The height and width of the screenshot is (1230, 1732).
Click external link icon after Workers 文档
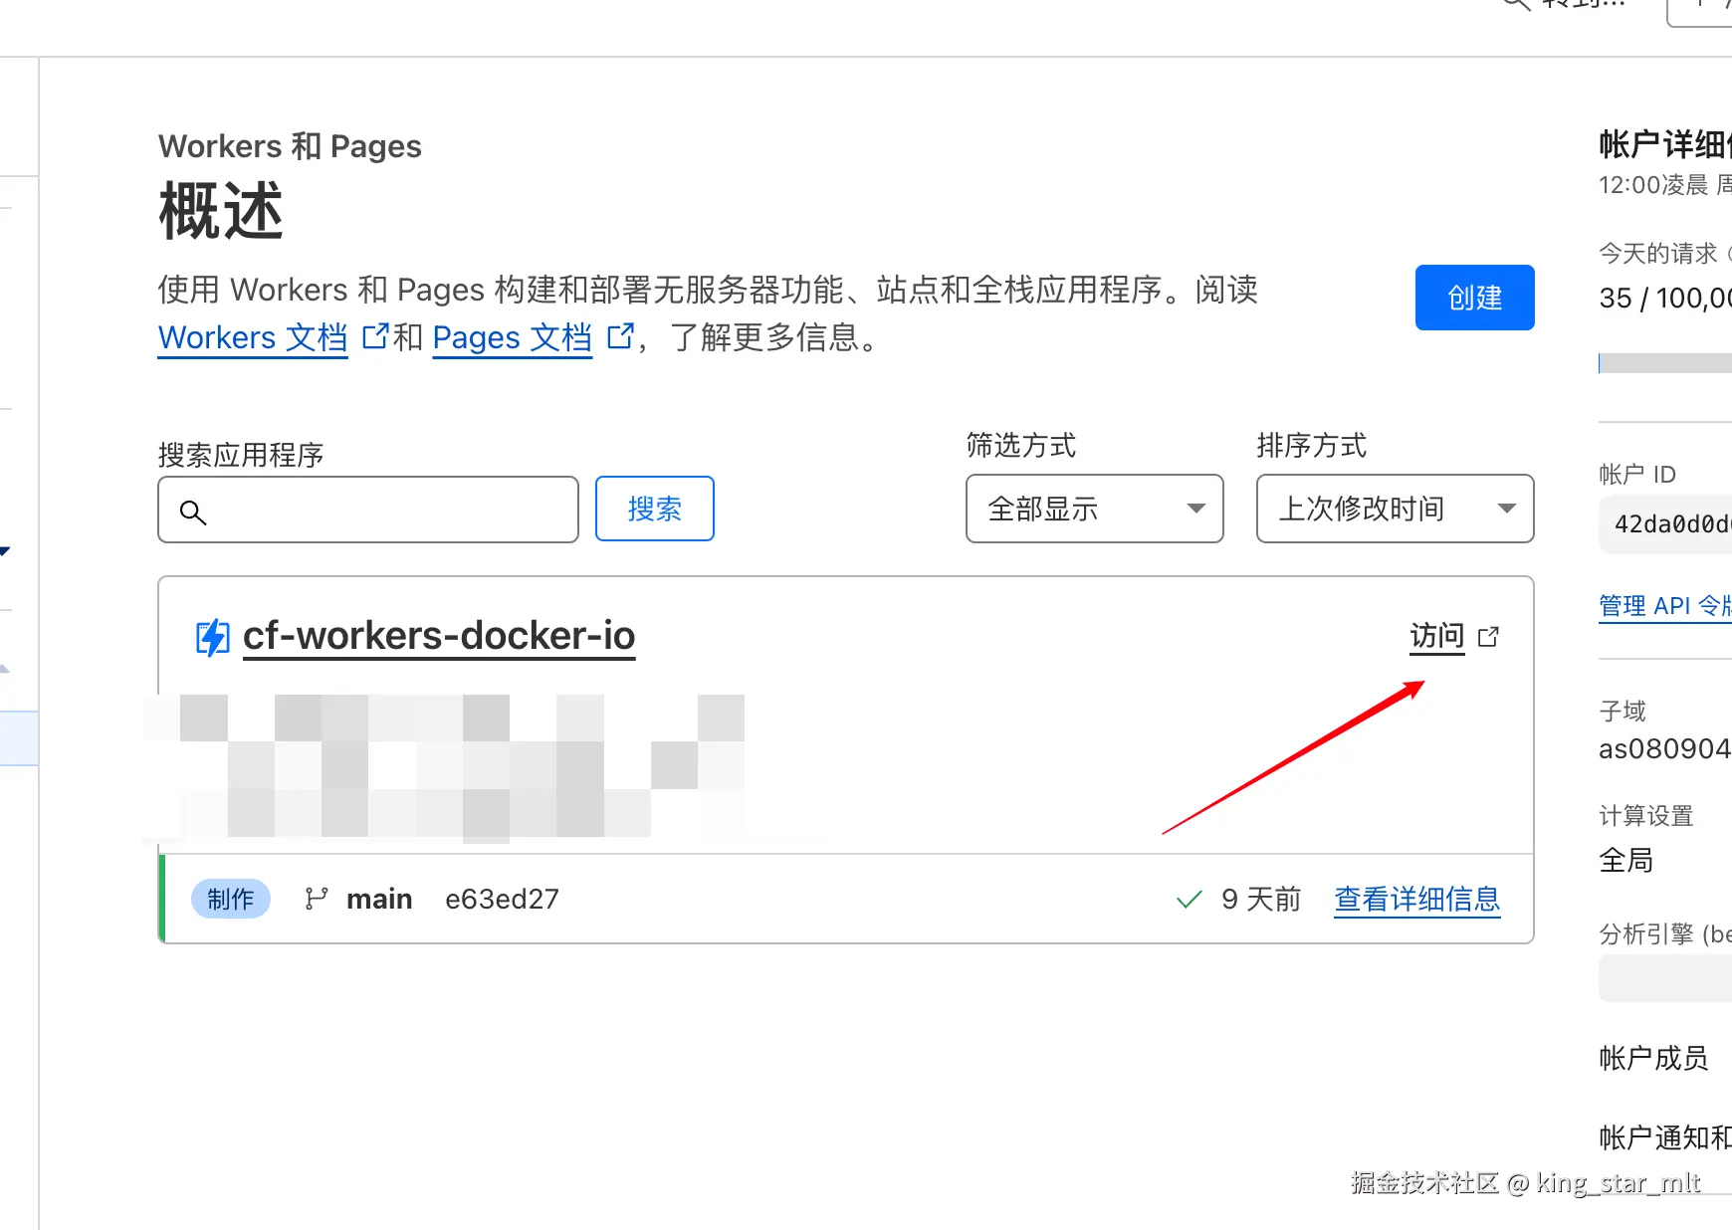(x=374, y=336)
